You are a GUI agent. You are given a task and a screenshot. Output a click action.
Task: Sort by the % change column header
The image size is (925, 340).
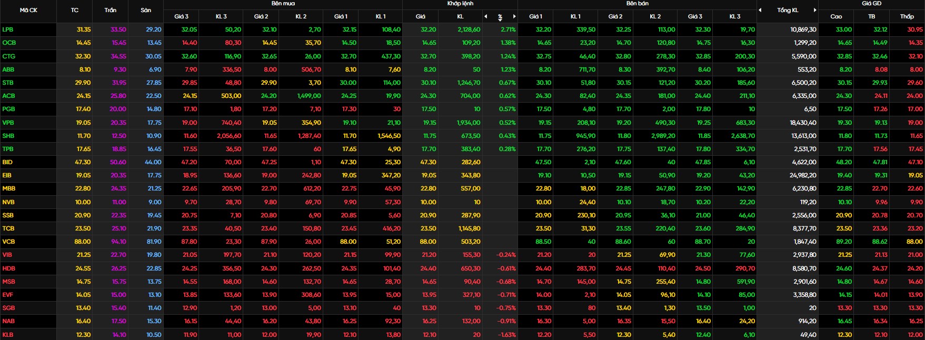pos(500,17)
